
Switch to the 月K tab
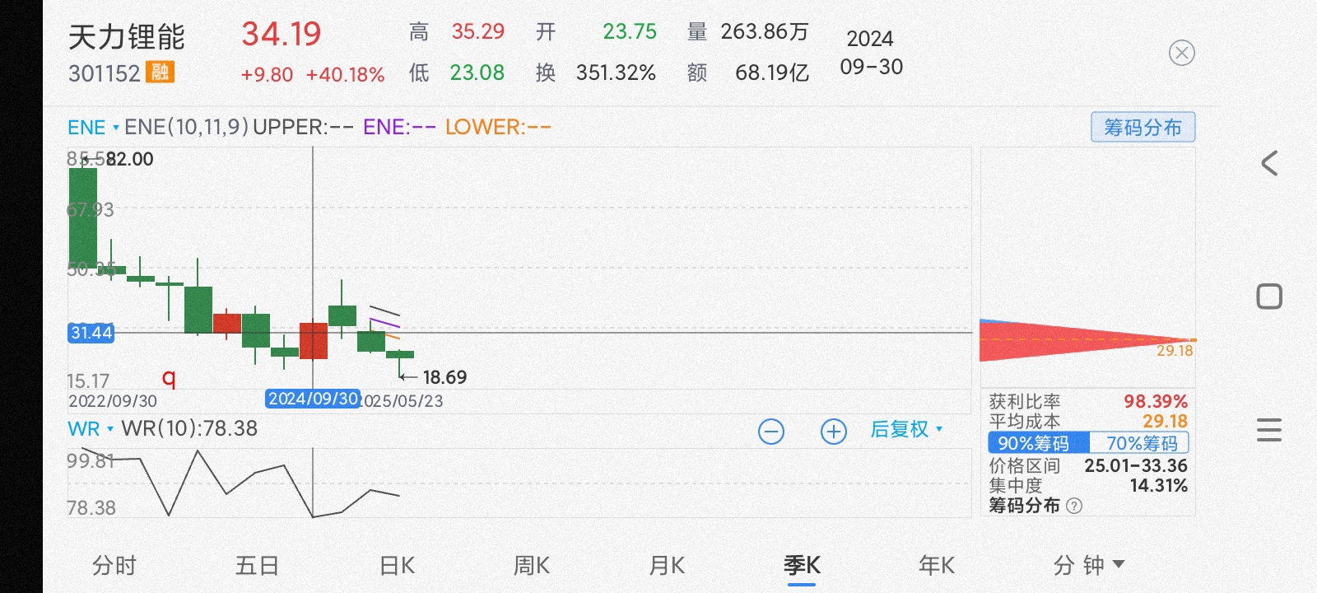(x=667, y=566)
